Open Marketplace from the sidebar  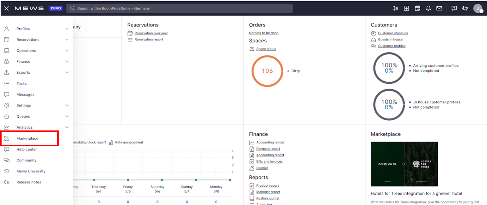coord(27,138)
